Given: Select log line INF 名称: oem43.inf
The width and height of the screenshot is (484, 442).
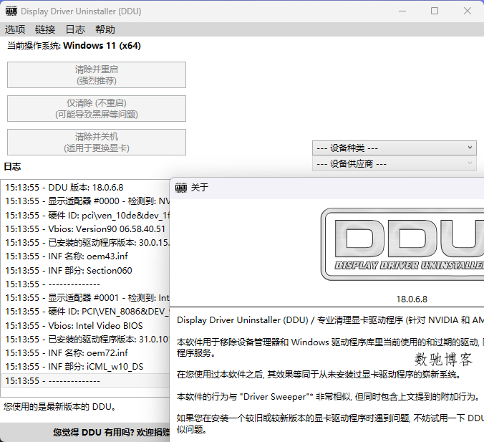Looking at the screenshot, I should [x=86, y=256].
